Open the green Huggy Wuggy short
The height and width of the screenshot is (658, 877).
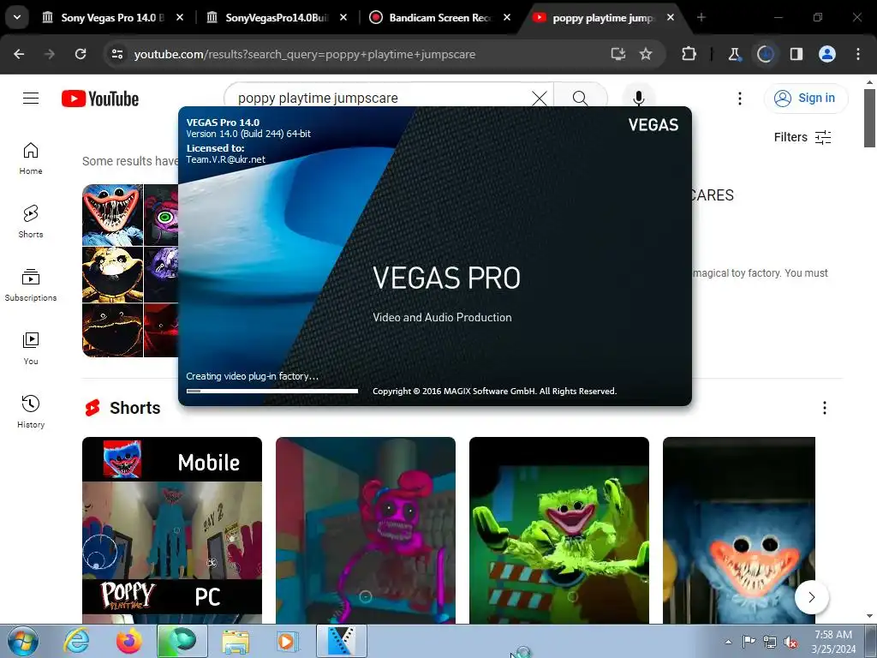click(x=558, y=529)
